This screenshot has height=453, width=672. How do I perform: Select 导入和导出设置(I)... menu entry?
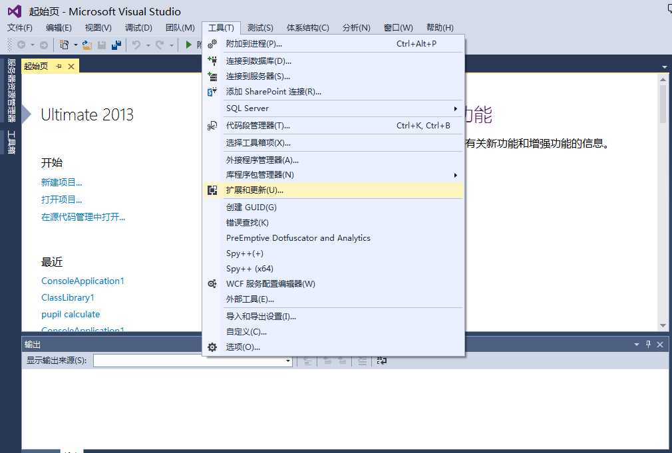pos(334,316)
